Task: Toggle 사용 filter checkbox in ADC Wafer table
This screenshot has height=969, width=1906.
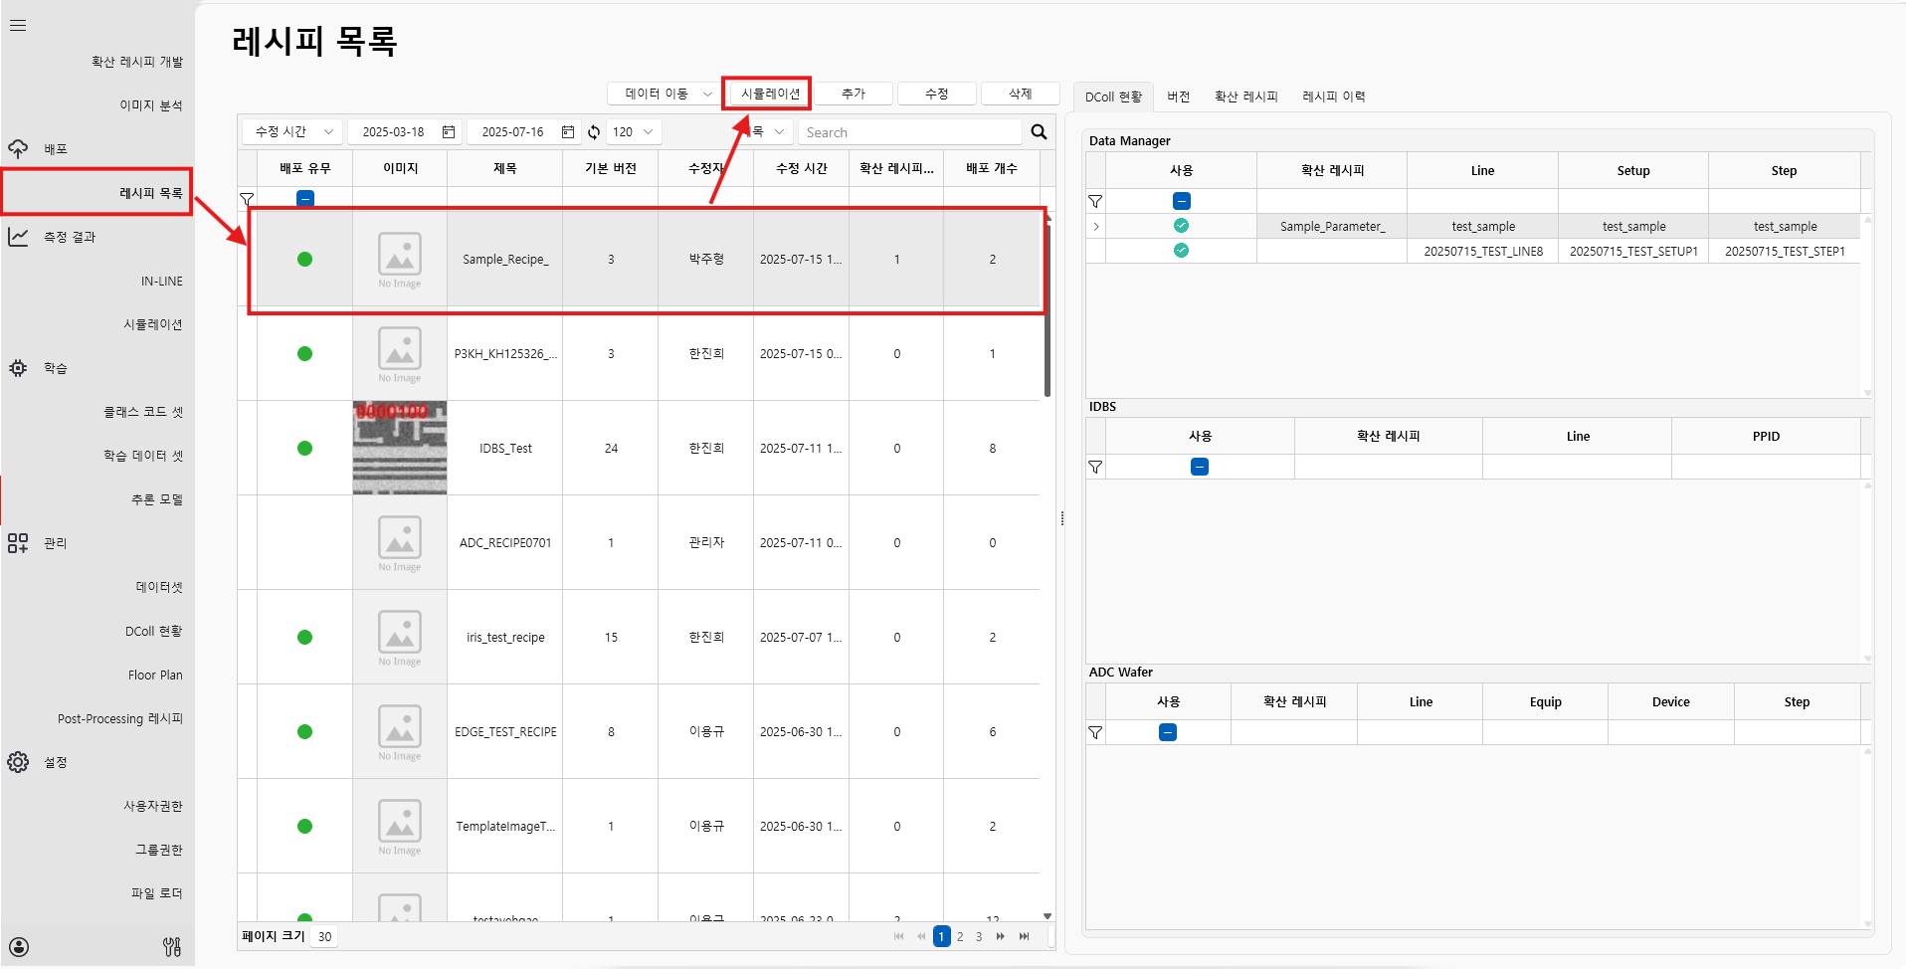Action: 1168,732
